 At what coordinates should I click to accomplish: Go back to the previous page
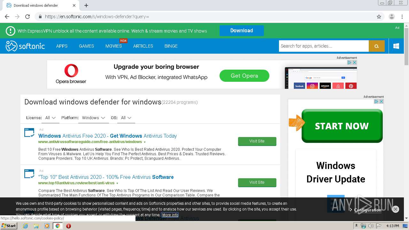(x=7, y=17)
